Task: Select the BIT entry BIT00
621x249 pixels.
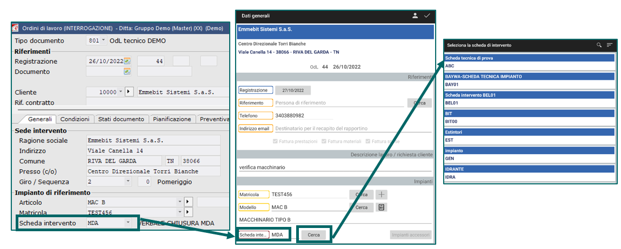Action: pyautogui.click(x=530, y=118)
